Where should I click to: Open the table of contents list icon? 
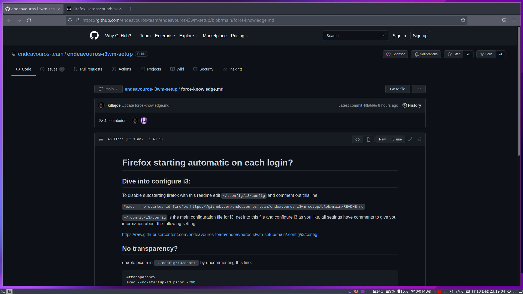(101, 139)
